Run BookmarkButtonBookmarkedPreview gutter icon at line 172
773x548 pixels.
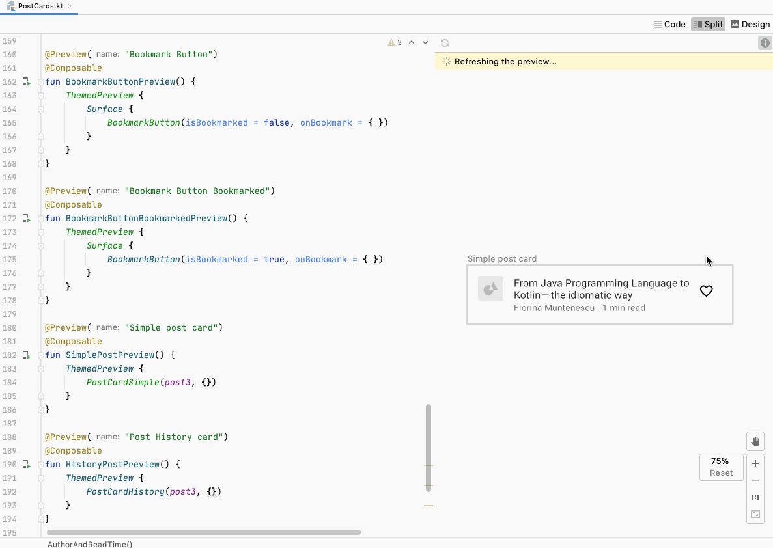pos(27,218)
